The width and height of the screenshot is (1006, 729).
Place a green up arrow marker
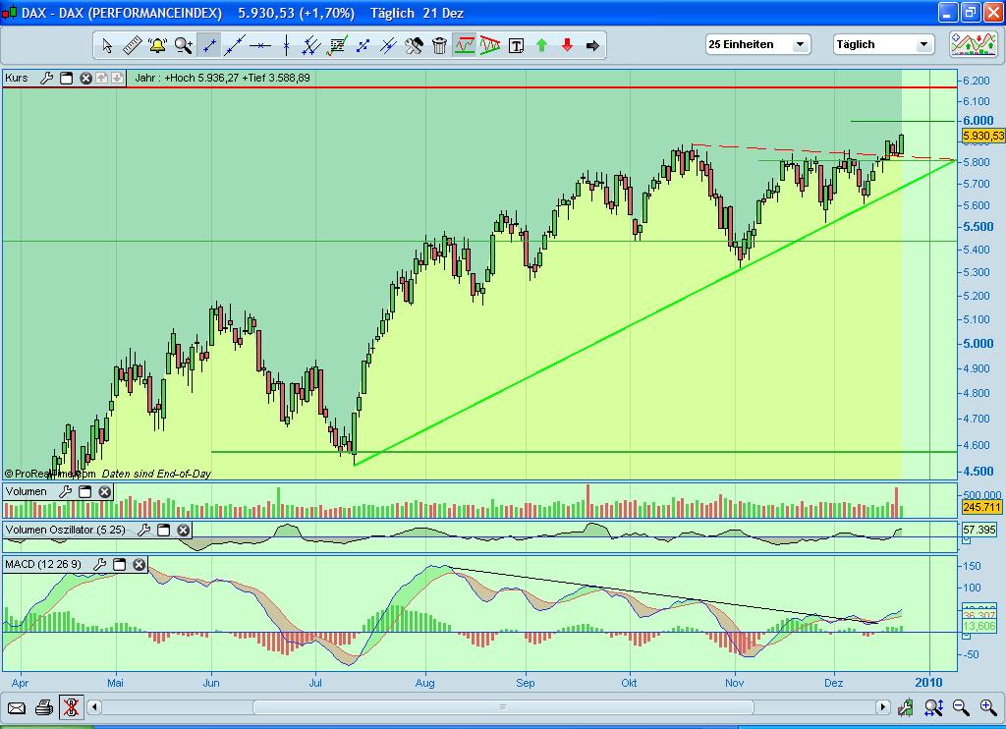[541, 45]
